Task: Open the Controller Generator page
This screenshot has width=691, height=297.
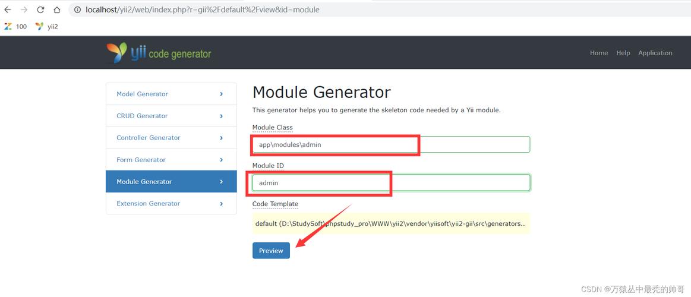Action: point(172,138)
